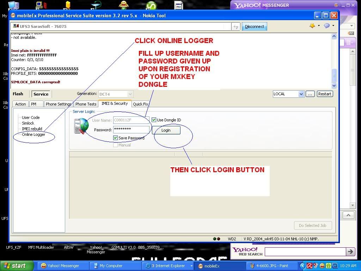
Task: Open the IMEI & Security tab
Action: [x=115, y=103]
